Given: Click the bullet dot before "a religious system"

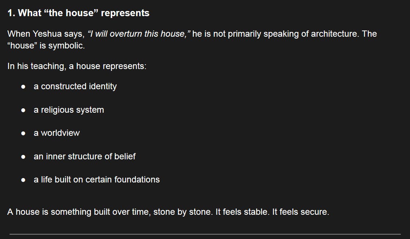Looking at the screenshot, I should pyautogui.click(x=23, y=110).
